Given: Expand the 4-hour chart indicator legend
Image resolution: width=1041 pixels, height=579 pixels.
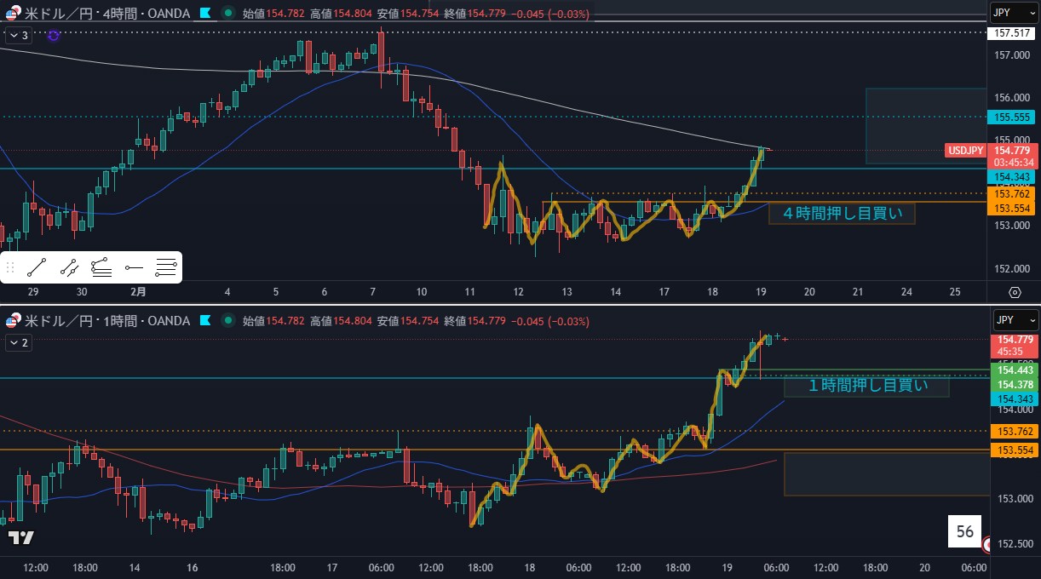Looking at the screenshot, I should coord(19,35).
